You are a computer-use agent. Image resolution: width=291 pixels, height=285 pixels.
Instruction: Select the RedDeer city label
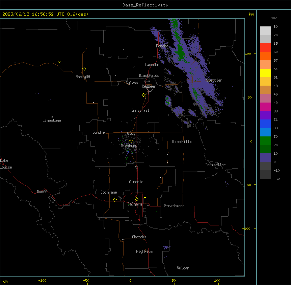pyautogui.click(x=149, y=86)
